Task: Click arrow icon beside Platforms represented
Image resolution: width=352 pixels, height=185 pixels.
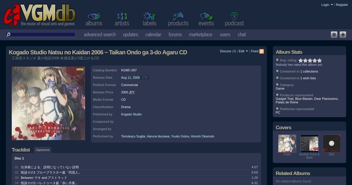Action: tap(277, 109)
